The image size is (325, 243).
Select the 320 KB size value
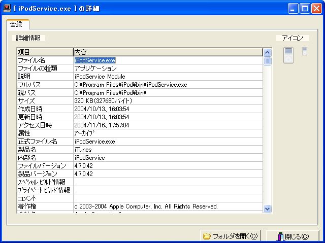(103, 101)
